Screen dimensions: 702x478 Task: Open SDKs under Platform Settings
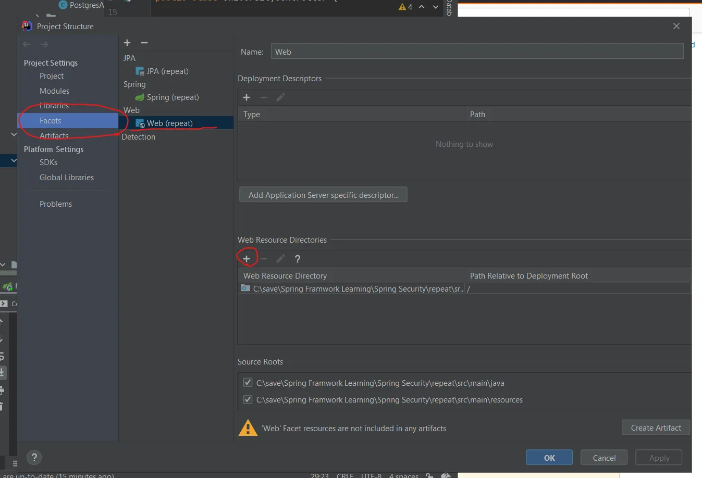pyautogui.click(x=48, y=162)
